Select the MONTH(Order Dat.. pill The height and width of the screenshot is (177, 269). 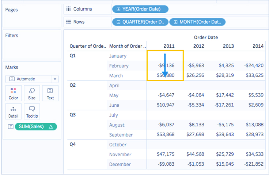pos(197,22)
